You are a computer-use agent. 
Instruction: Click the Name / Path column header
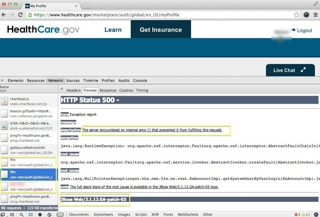tap(29, 89)
